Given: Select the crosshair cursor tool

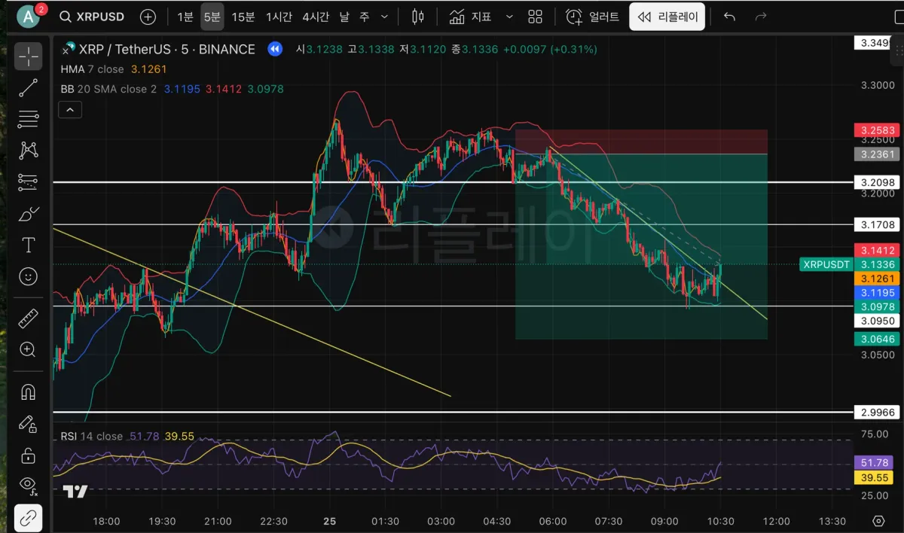Looking at the screenshot, I should coord(29,56).
